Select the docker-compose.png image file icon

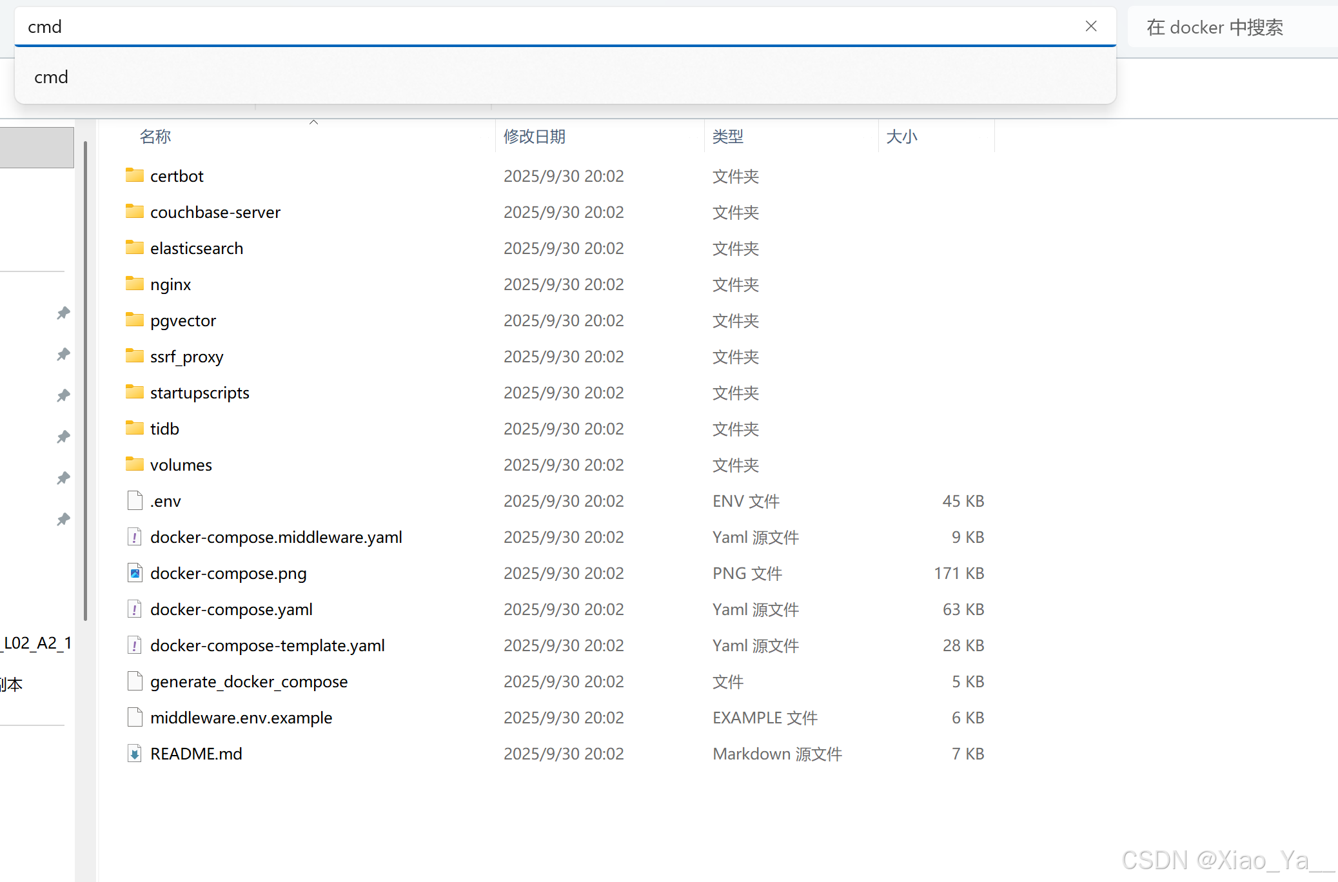pos(134,573)
